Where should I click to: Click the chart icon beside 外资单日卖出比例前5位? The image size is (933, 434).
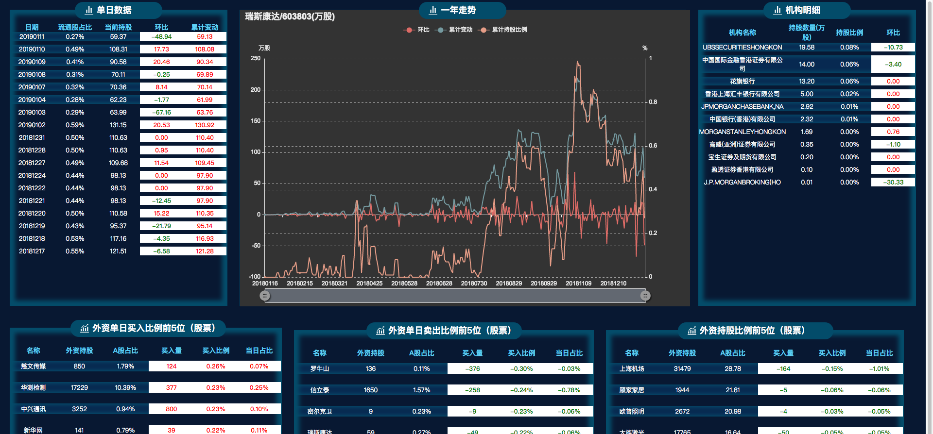click(380, 331)
